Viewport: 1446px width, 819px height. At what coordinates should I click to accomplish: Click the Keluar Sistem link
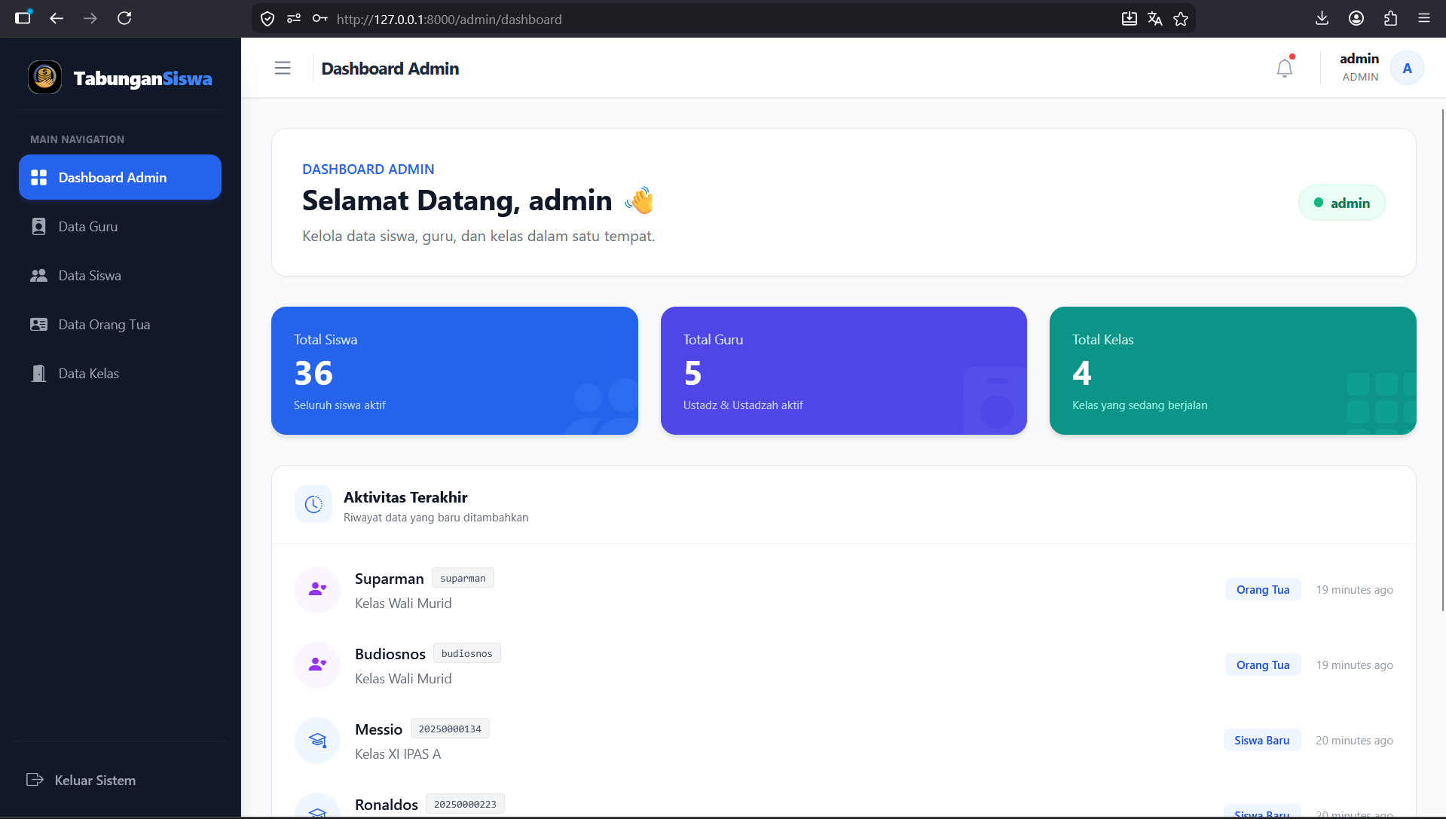click(95, 780)
